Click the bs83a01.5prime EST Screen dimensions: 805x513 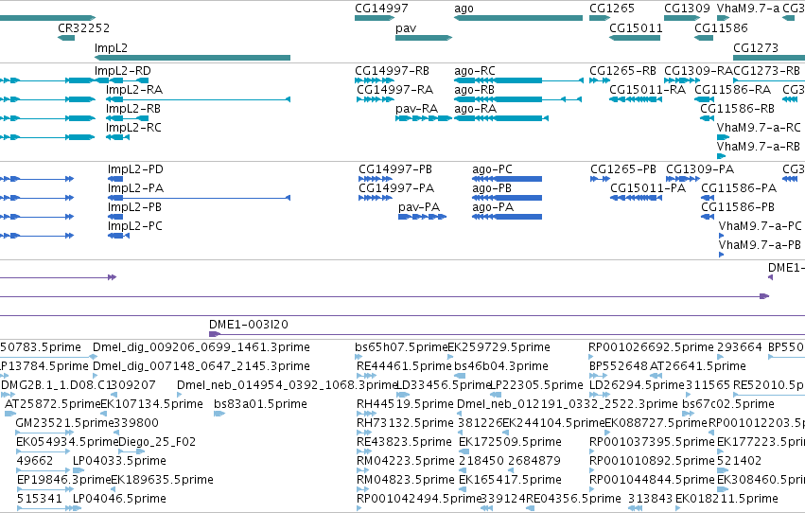pyautogui.click(x=219, y=414)
